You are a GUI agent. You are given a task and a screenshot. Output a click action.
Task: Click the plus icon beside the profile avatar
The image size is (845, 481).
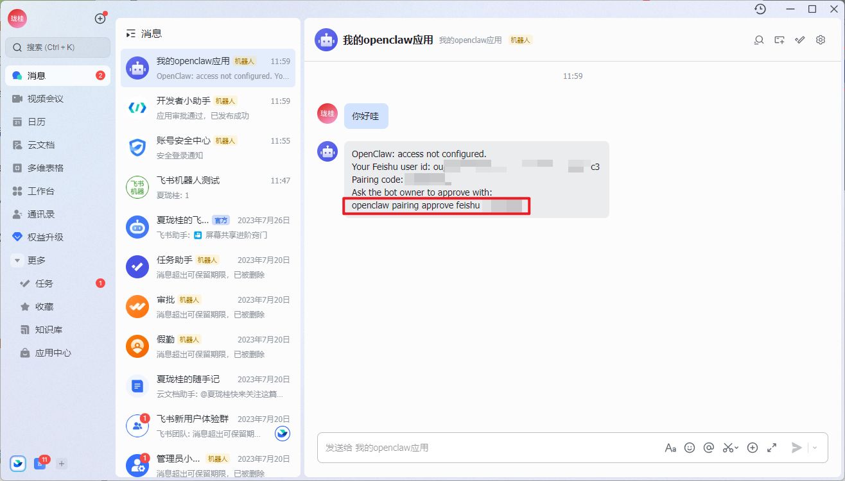[100, 19]
